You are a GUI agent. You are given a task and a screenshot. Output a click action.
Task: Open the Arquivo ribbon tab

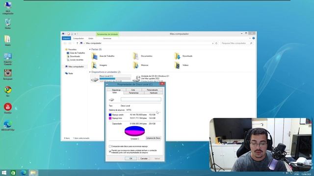click(x=66, y=38)
